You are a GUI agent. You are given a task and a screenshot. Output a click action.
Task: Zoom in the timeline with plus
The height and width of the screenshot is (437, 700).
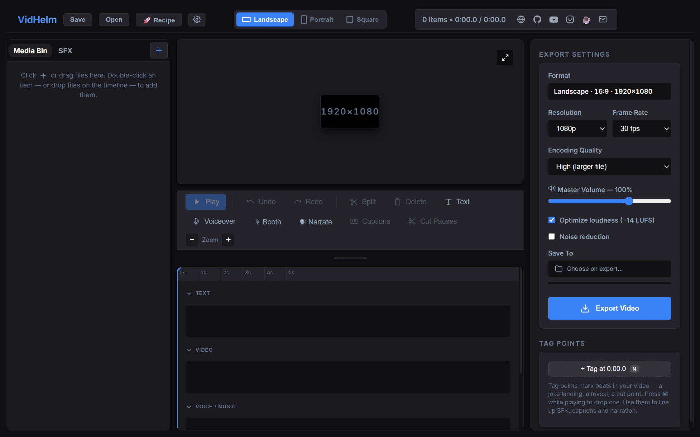[x=228, y=240]
